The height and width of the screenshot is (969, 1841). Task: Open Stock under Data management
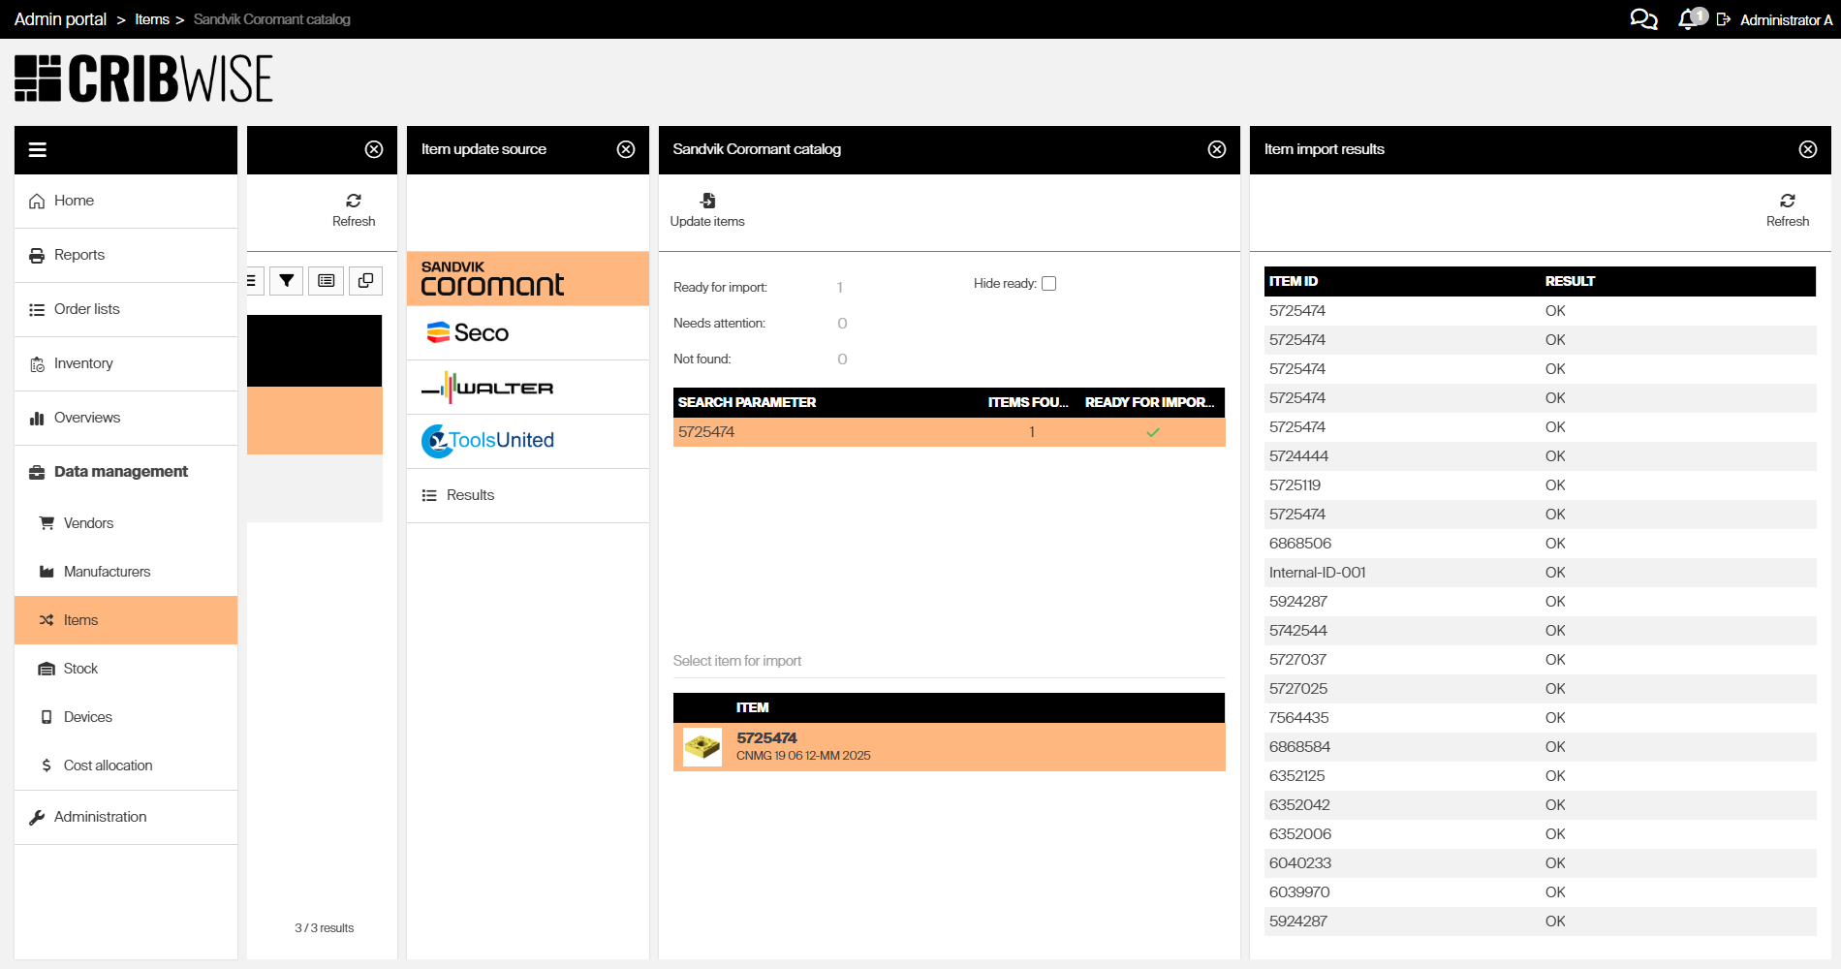click(126, 669)
